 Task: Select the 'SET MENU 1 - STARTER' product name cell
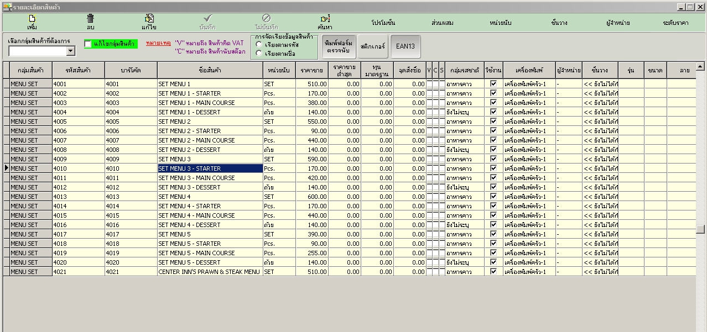pos(210,93)
